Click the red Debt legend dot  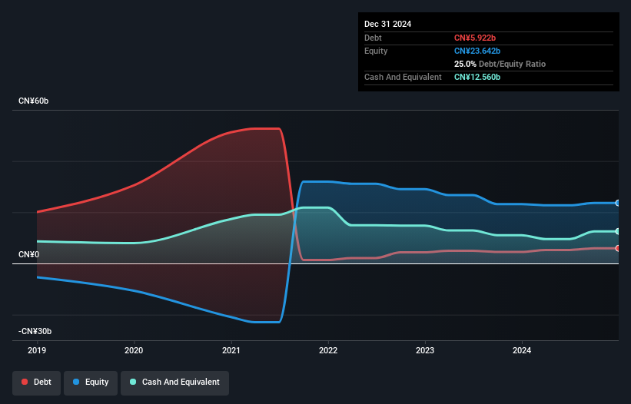(x=25, y=382)
